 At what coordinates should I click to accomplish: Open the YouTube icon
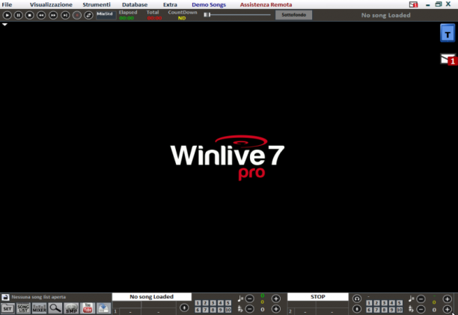tap(88, 308)
